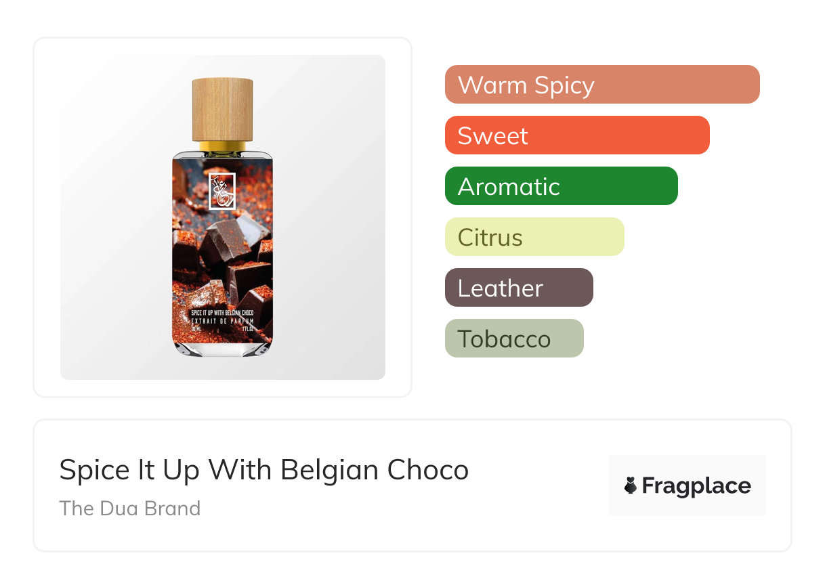Select the wooden bottle cap
This screenshot has height=585, width=825.
click(223, 110)
